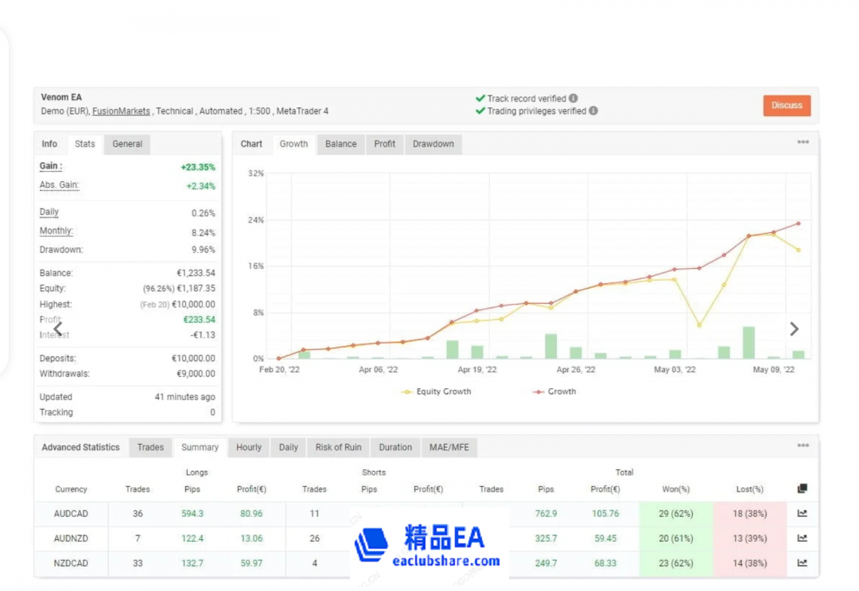
Task: Click the chart icon in AUDNZD row
Action: (x=802, y=539)
